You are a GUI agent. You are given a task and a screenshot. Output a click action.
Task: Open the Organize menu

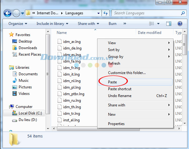click(18, 24)
